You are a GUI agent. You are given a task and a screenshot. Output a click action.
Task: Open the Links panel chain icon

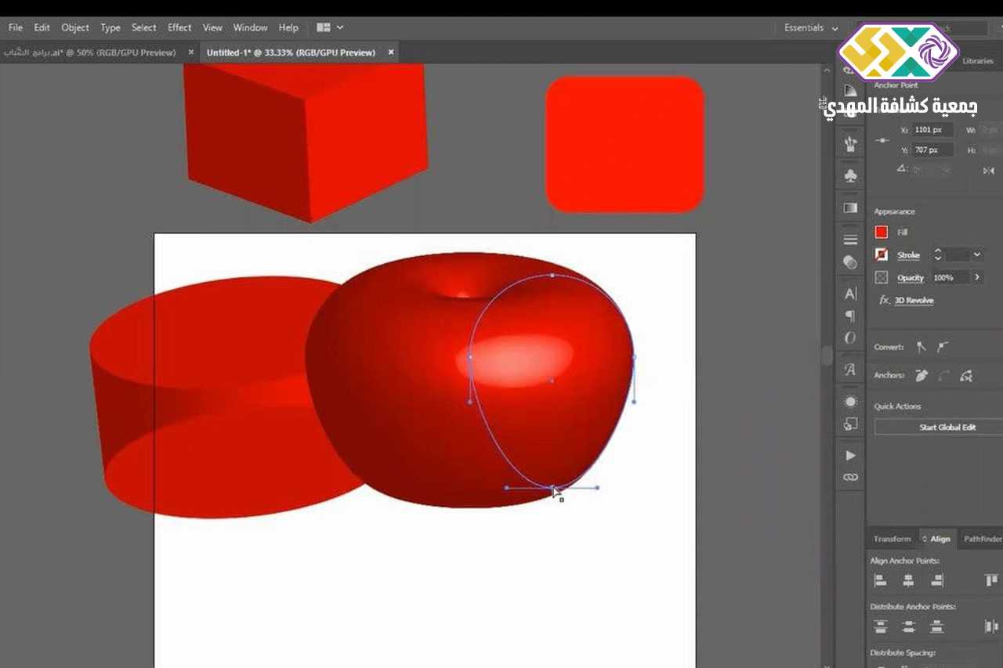(850, 477)
